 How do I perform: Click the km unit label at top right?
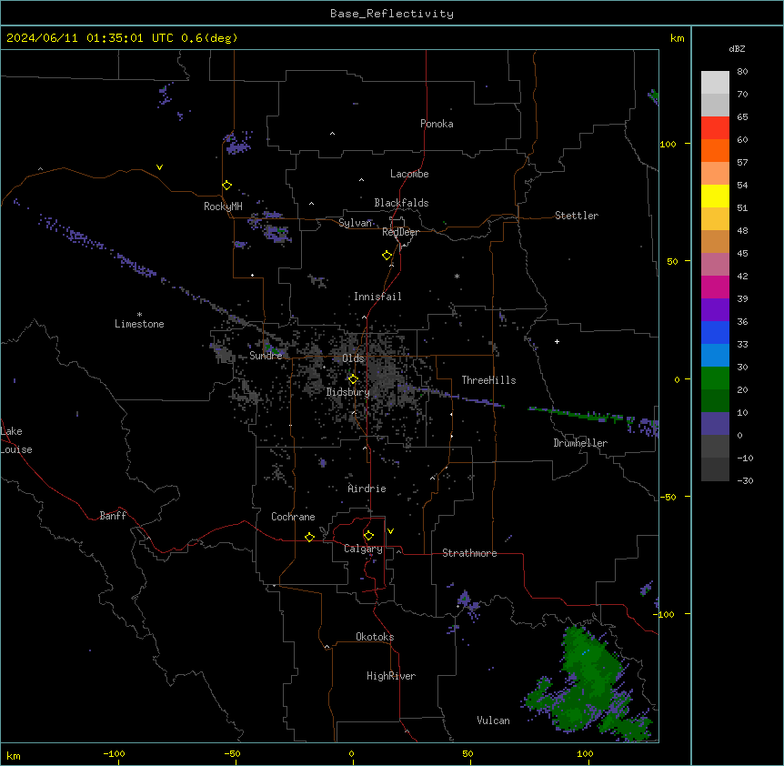click(677, 38)
